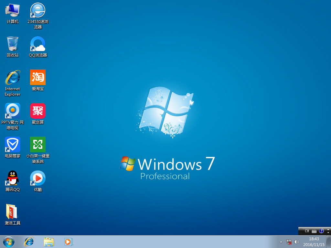Screen dimensions: 331x248
Task: Open the volume control slider
Action: pos(296,242)
